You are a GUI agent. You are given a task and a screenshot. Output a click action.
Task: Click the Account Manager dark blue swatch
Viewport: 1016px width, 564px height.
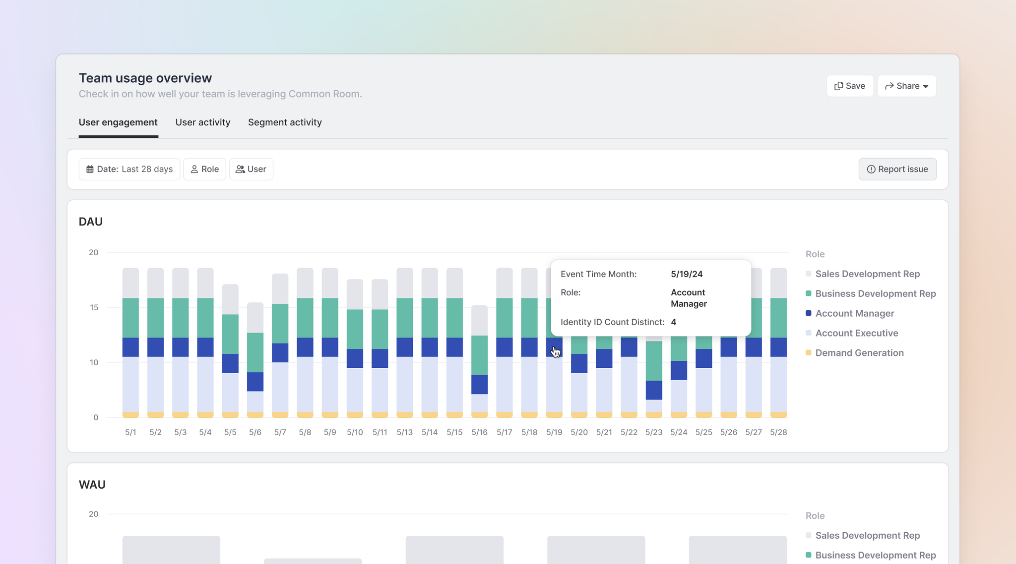click(809, 313)
